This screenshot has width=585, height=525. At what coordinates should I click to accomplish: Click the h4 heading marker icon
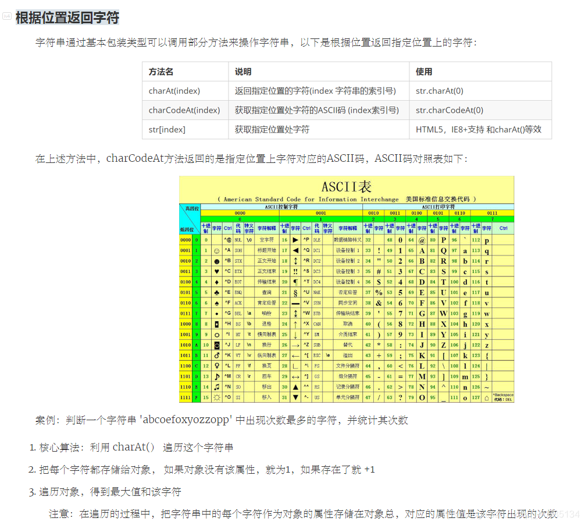(7, 16)
